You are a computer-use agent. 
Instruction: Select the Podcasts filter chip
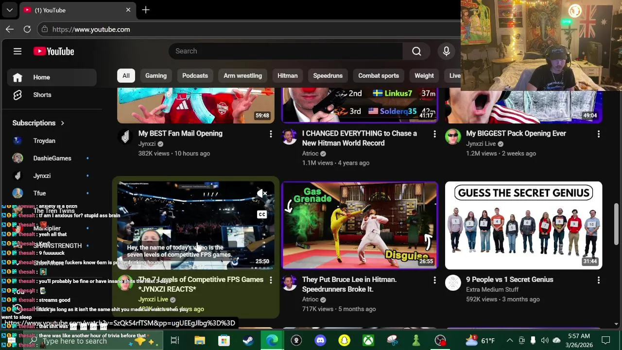pyautogui.click(x=195, y=76)
